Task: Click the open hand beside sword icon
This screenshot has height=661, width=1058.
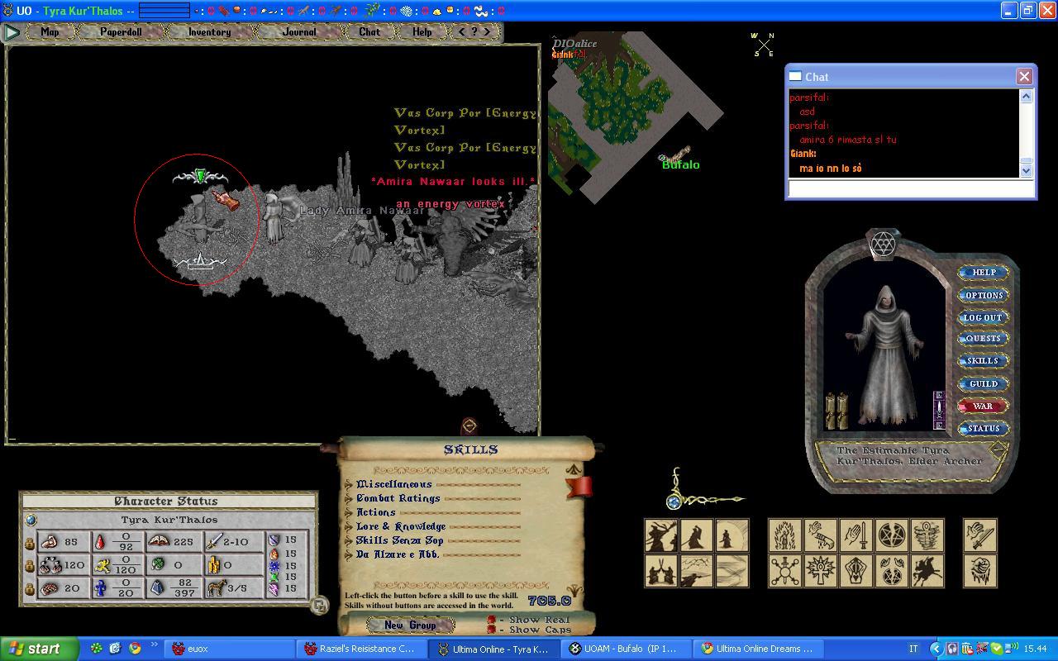Action: tap(856, 535)
